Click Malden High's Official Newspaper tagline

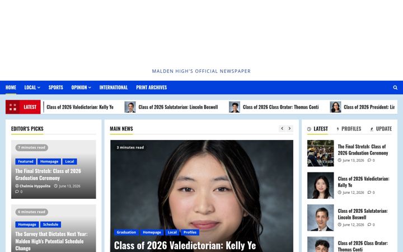201,71
